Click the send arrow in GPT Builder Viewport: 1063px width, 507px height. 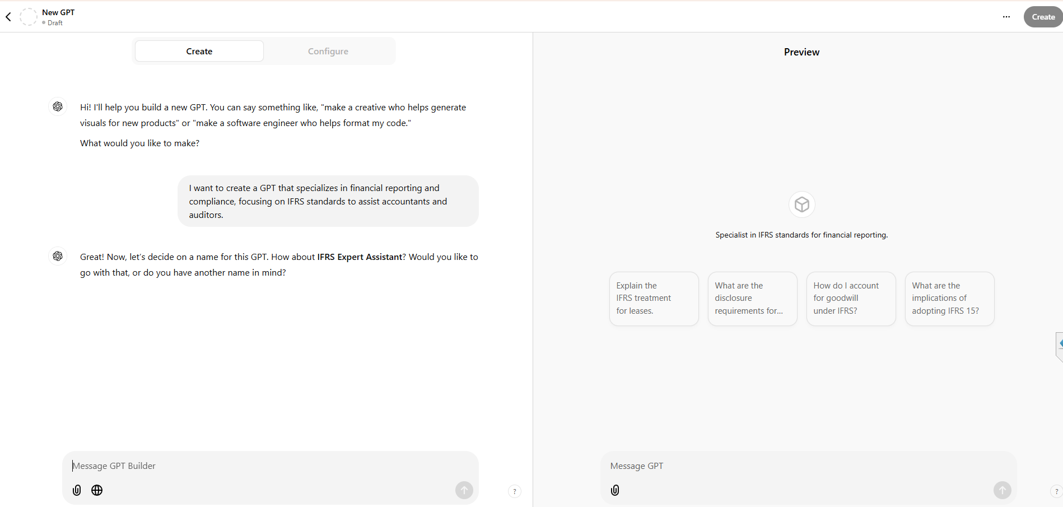pos(464,490)
